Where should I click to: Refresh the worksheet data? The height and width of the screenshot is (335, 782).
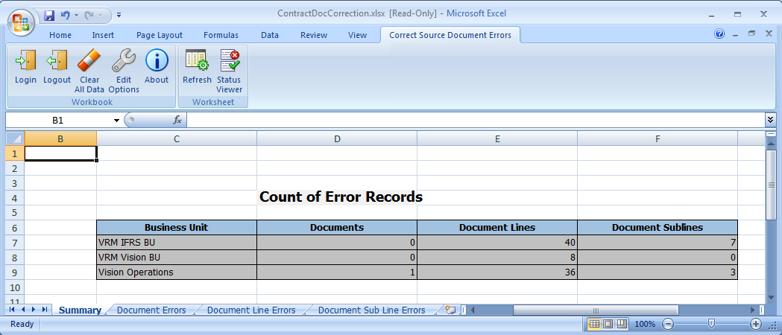pos(197,66)
